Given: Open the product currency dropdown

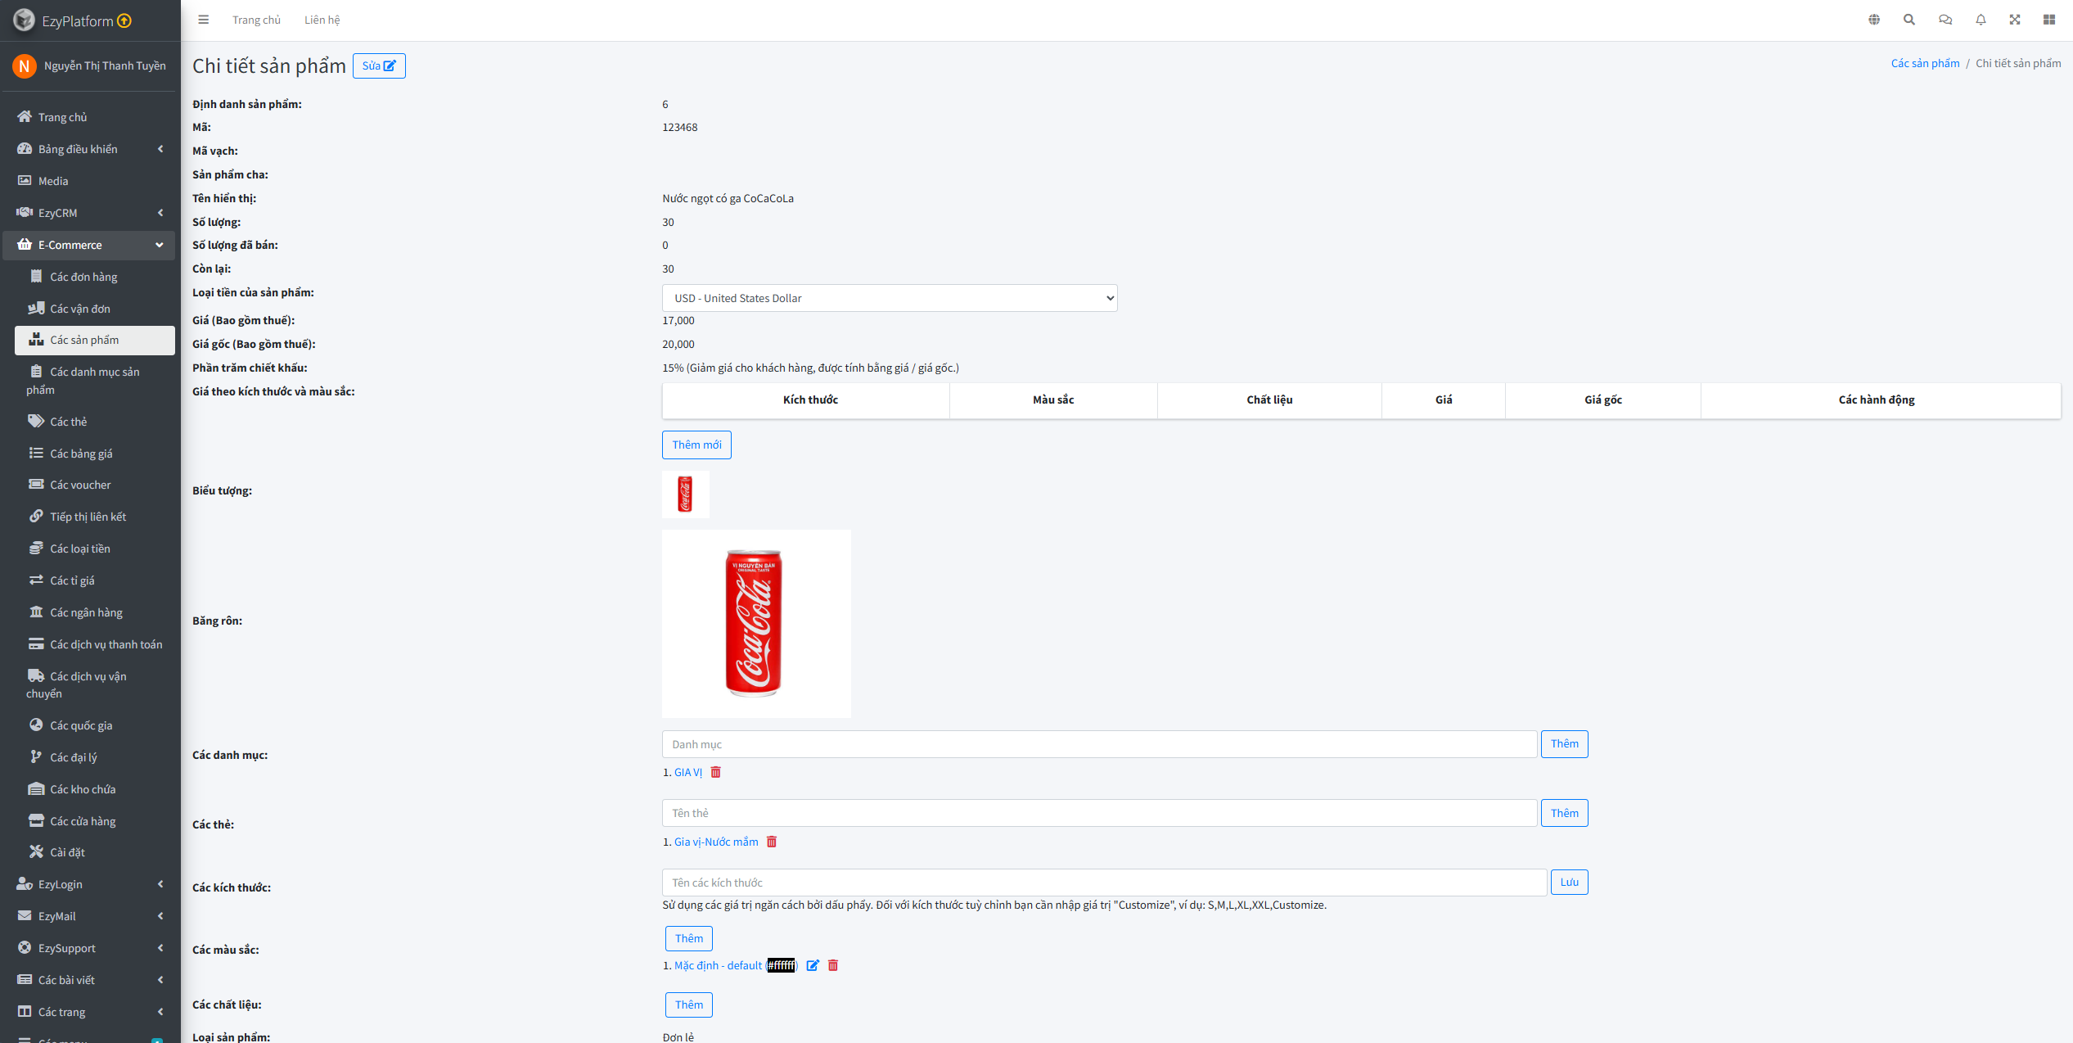Looking at the screenshot, I should 890,298.
